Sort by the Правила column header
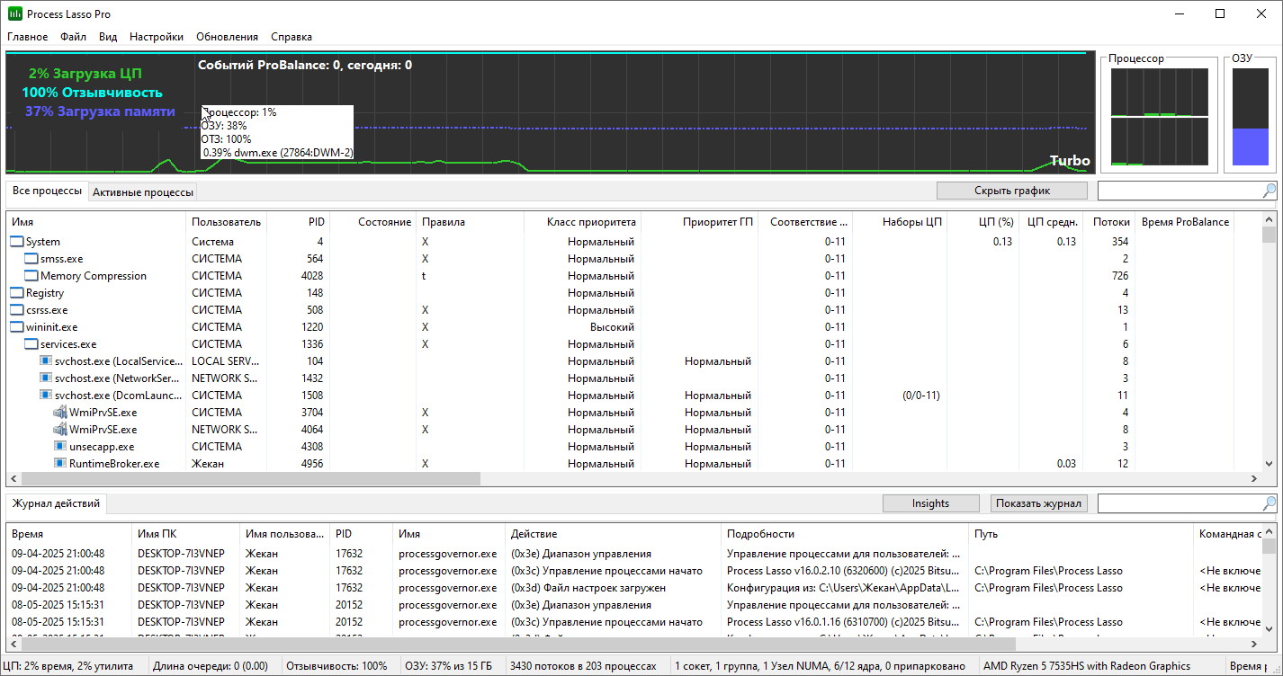 click(x=470, y=222)
